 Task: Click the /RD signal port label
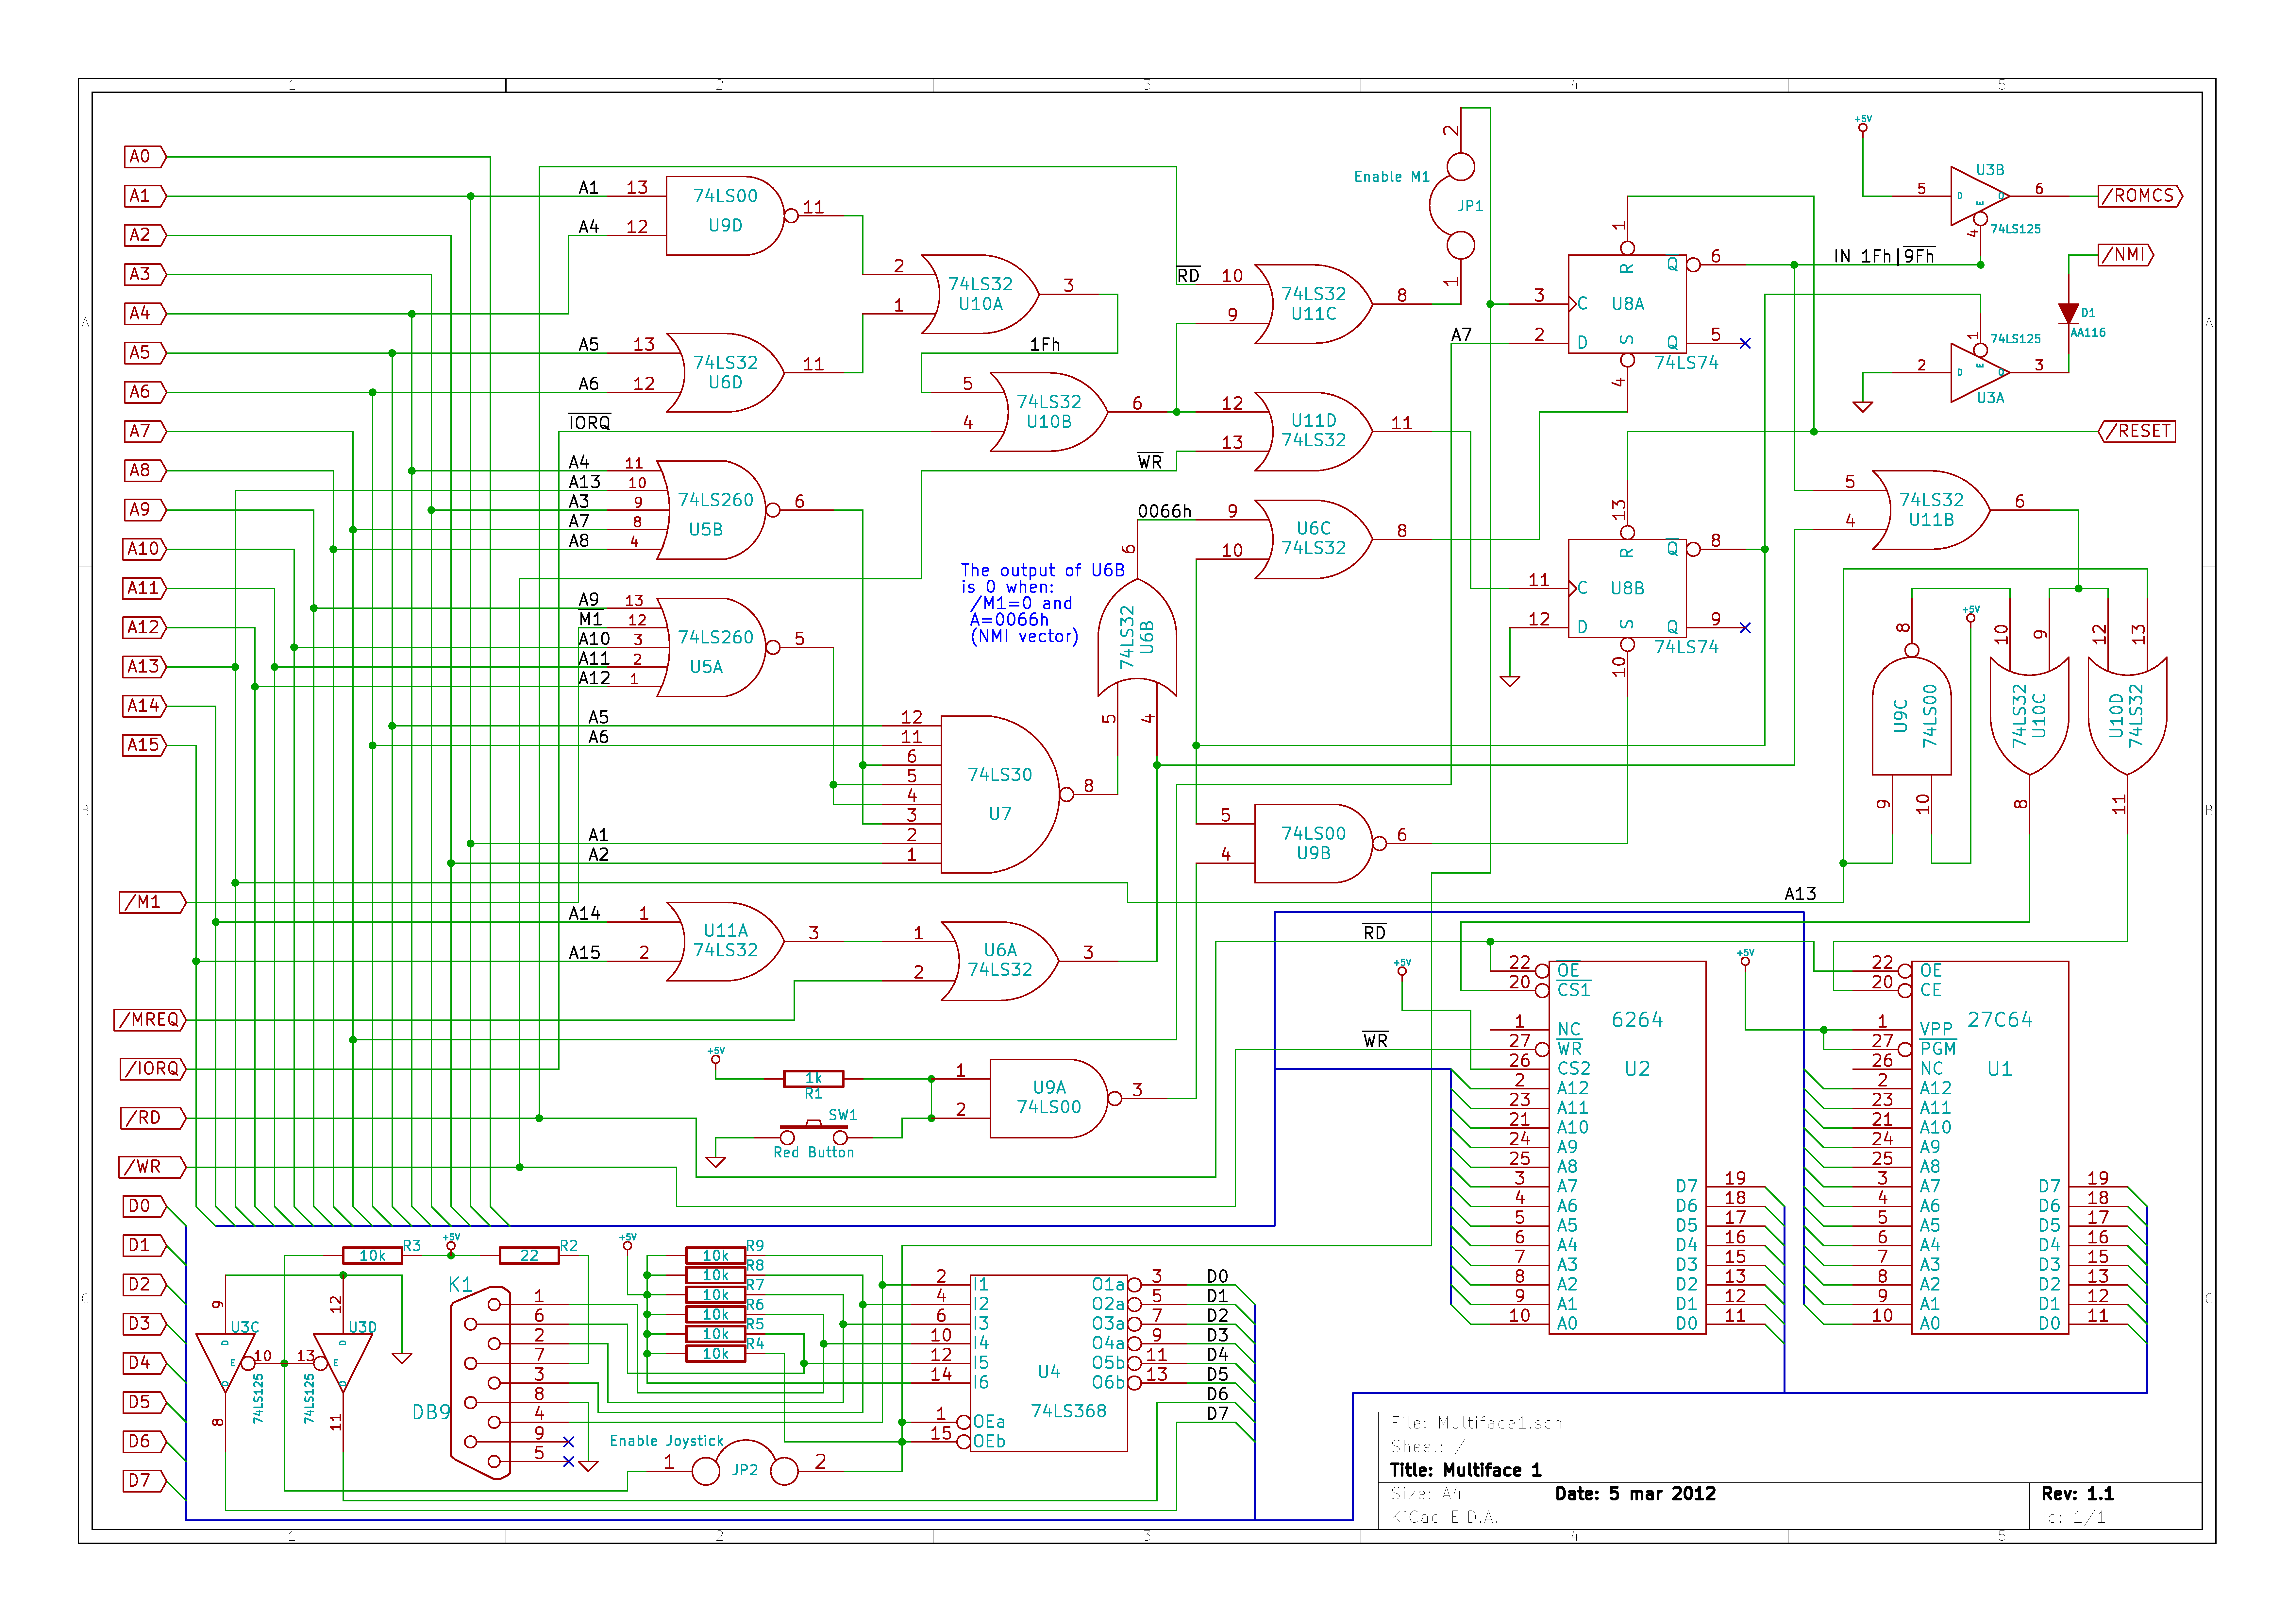(153, 1118)
